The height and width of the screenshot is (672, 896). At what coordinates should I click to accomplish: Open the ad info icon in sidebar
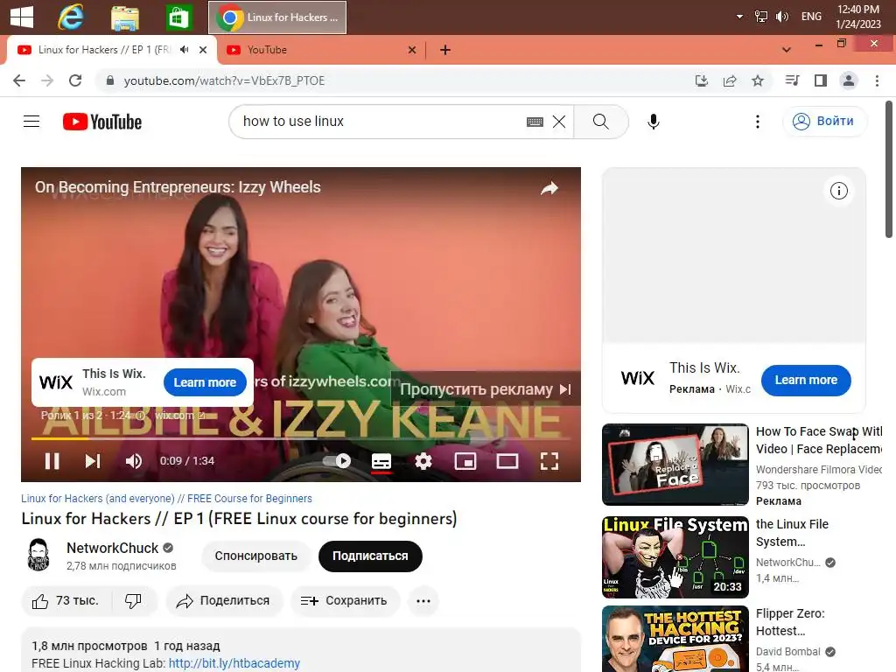tap(839, 191)
